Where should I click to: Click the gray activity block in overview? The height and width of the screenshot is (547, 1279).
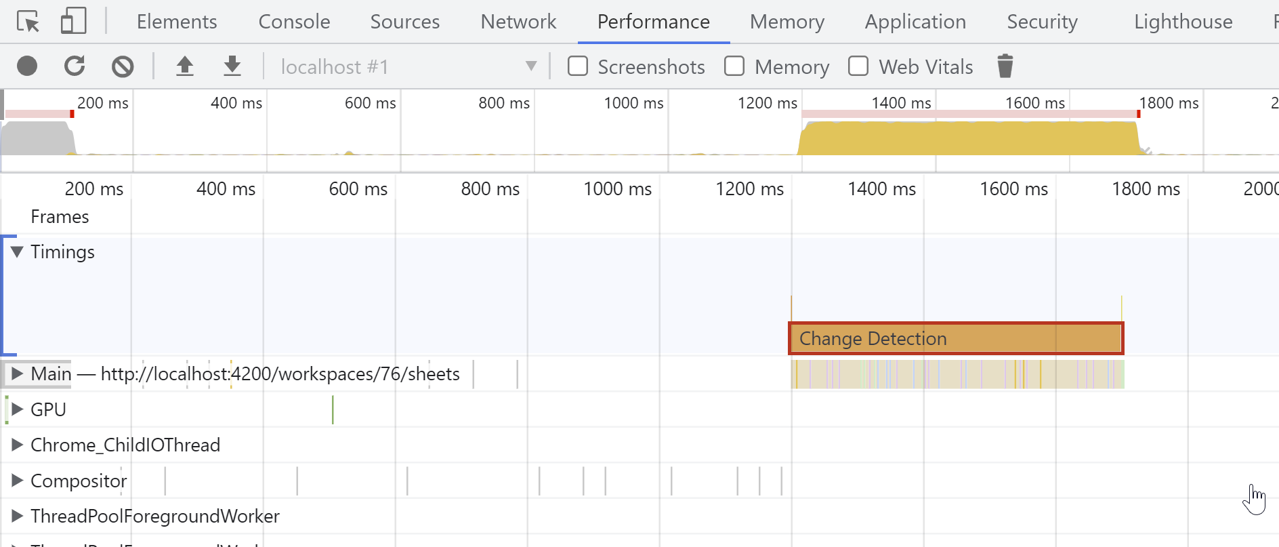click(x=37, y=138)
